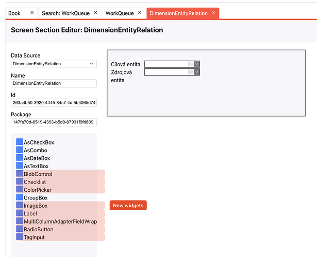Select the MultiColumnAdapterFieldWrap widget label
The width and height of the screenshot is (317, 257).
click(60, 222)
